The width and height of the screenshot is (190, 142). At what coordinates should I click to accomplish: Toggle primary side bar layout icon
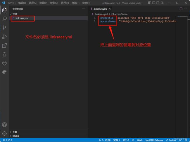tap(150, 3)
